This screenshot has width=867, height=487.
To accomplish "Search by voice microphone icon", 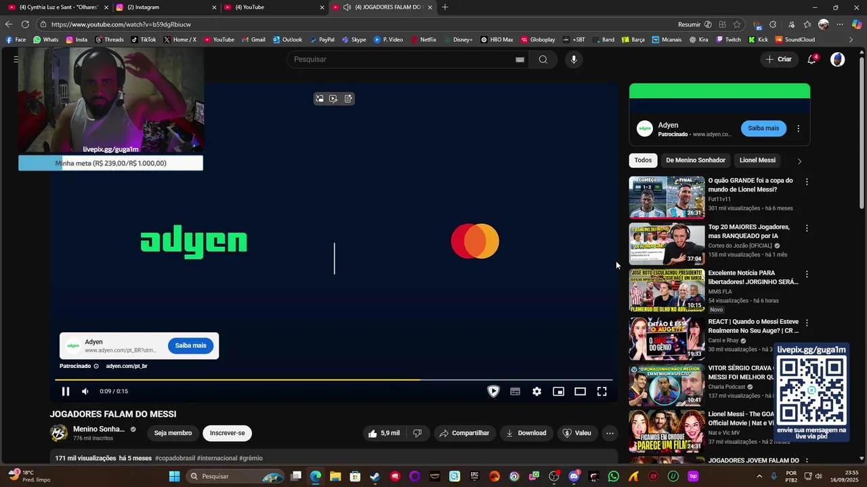I will pos(574,60).
